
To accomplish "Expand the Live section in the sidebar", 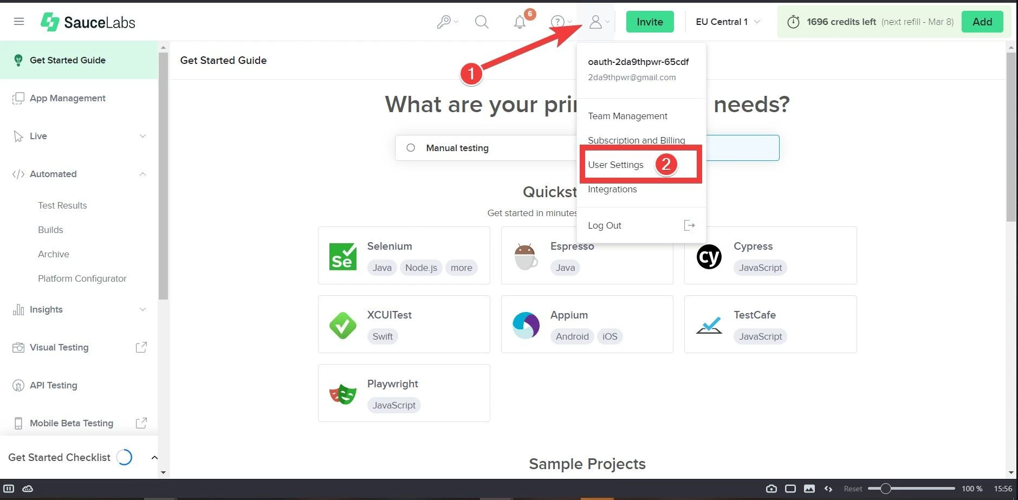I will pos(142,136).
